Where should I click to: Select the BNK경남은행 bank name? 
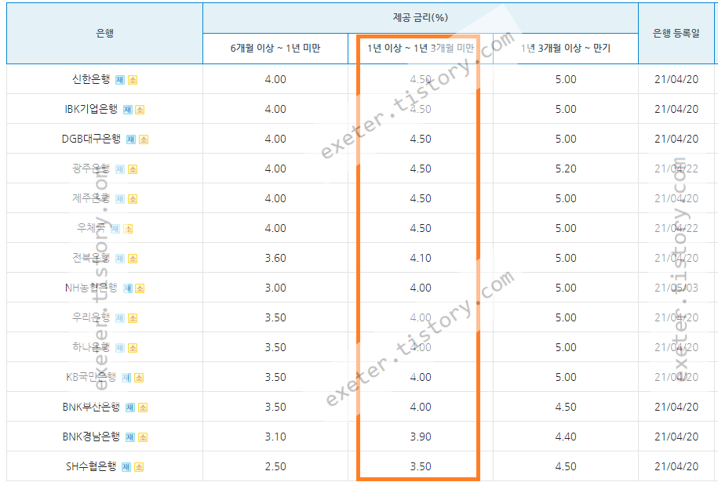click(91, 437)
